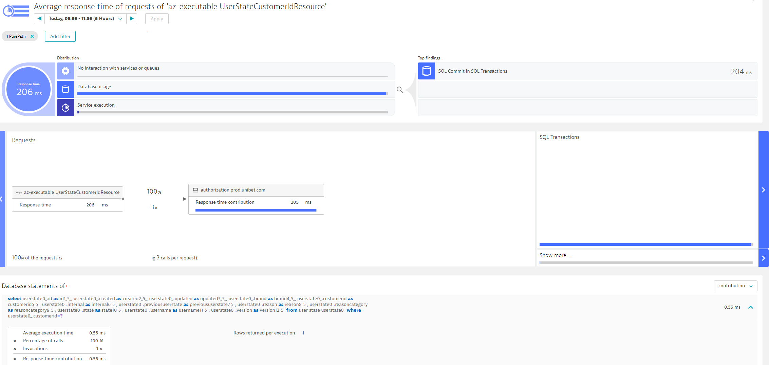769x365 pixels.
Task: Open the contribution sort dropdown
Action: [735, 286]
